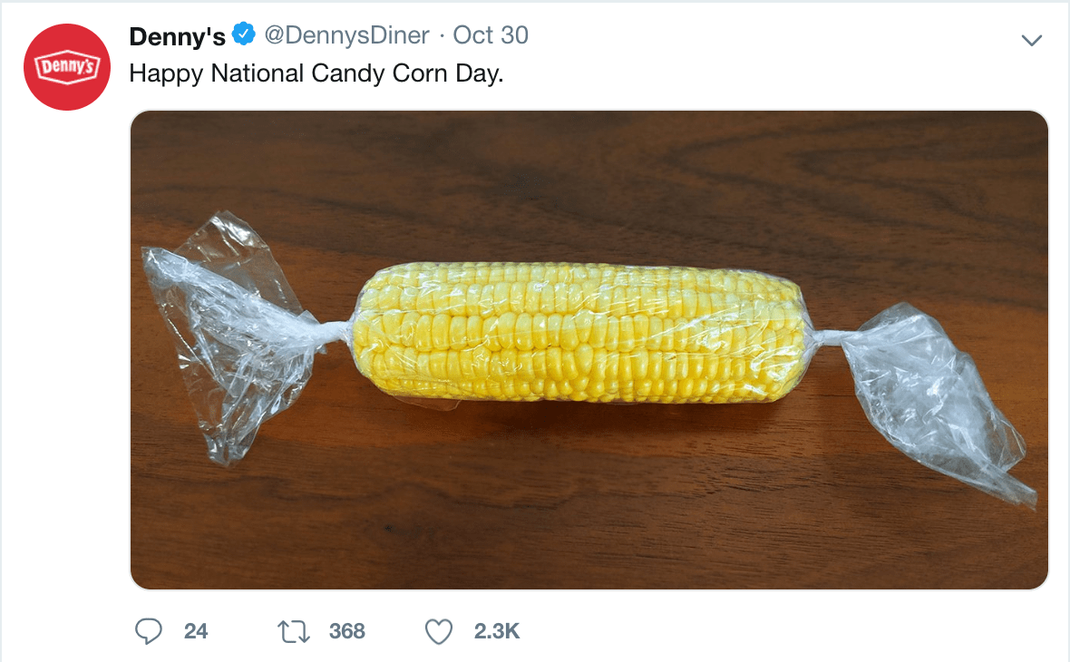Click the Denny's display name

(177, 35)
